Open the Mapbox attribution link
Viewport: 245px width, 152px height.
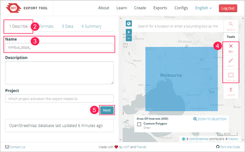pos(233,139)
